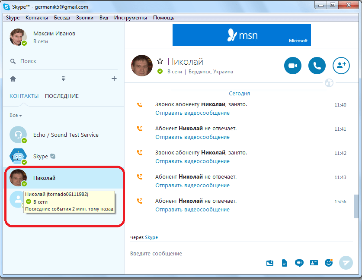Open the через Skype send-method selector
Image resolution: width=362 pixels, height=280 pixels.
click(x=151, y=238)
